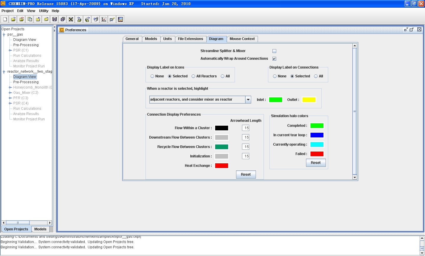Click the duplicate documents toolbar icon
Screen dimensions: 425x256
(30, 19)
